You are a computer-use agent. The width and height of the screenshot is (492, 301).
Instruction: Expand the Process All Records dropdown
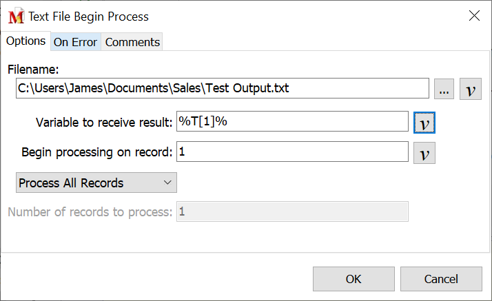96,183
